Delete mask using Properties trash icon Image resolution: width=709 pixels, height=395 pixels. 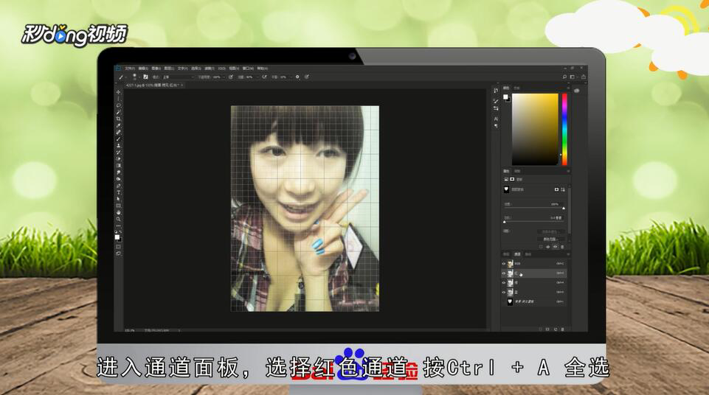[562, 247]
